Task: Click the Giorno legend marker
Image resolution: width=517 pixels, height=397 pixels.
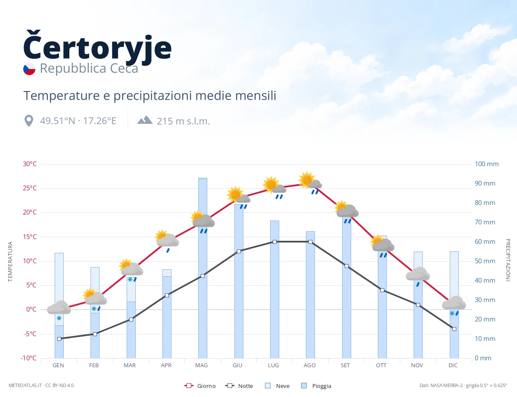Action: (189, 386)
